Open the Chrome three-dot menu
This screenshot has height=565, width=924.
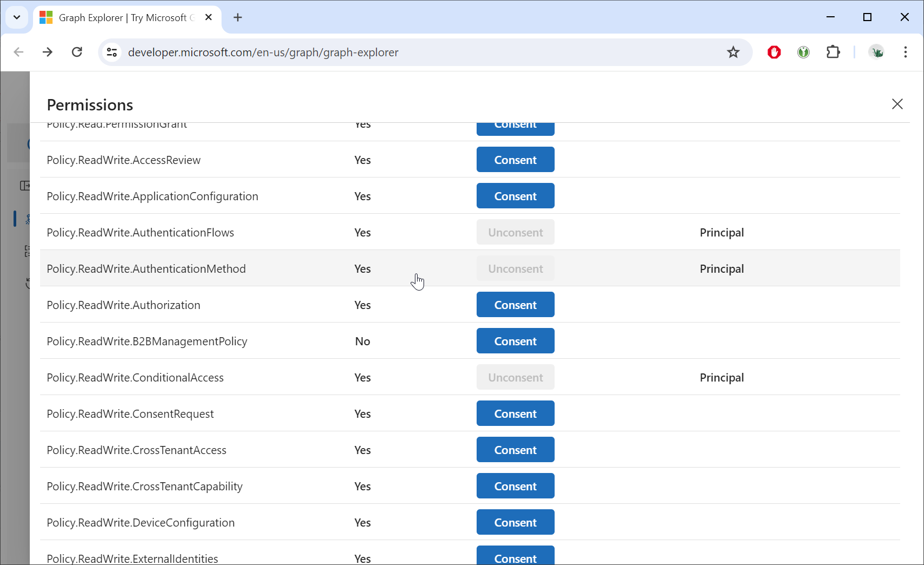pos(905,52)
